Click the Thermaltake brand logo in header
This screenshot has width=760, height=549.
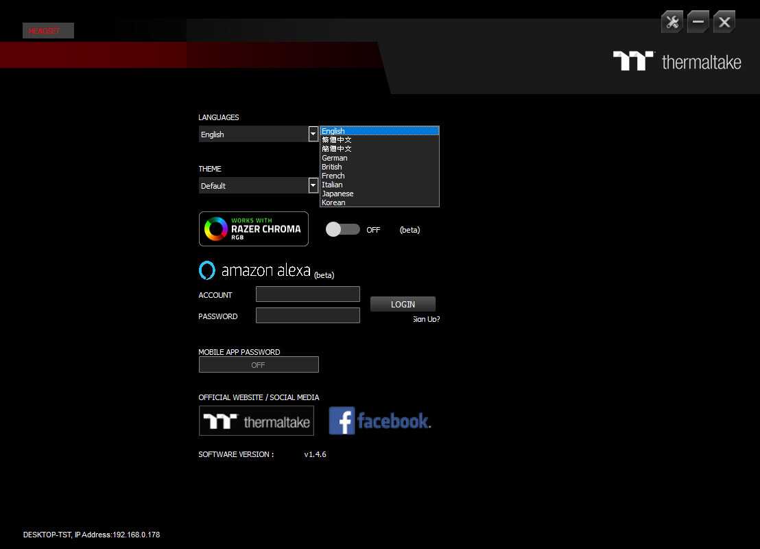[676, 62]
